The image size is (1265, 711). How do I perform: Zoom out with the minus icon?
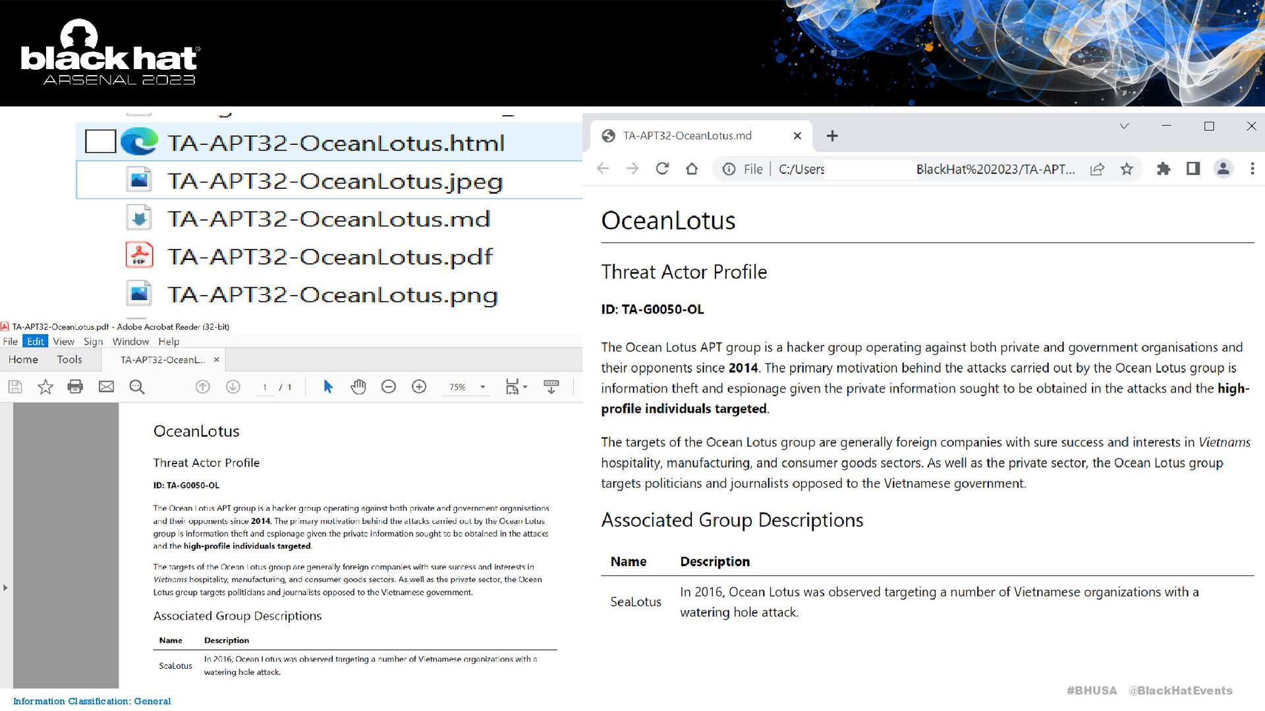[389, 387]
